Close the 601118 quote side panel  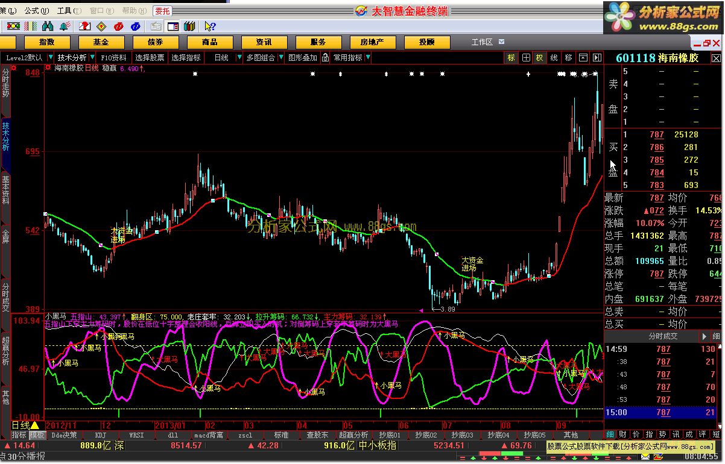(x=716, y=58)
